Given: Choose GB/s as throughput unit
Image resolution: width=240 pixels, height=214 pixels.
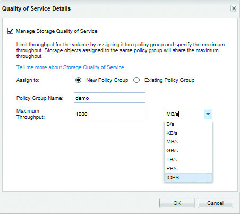Looking at the screenshot, I should click(188, 151).
